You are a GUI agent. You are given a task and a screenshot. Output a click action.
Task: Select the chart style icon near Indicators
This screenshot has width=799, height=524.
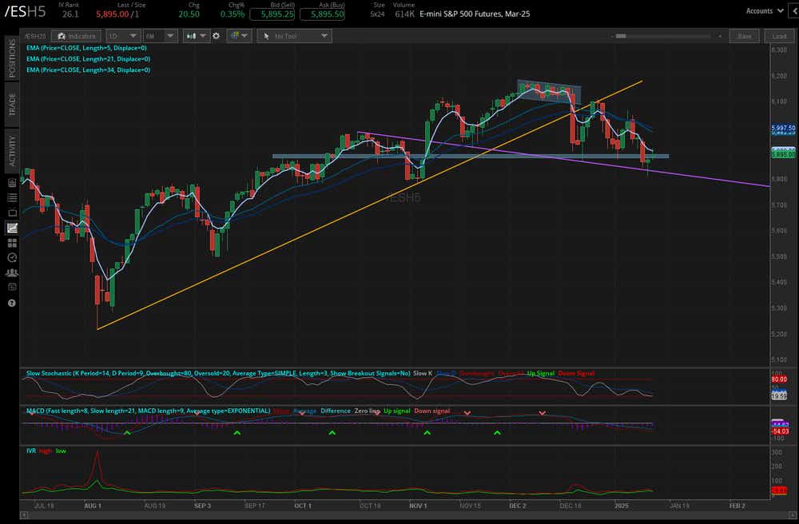191,35
